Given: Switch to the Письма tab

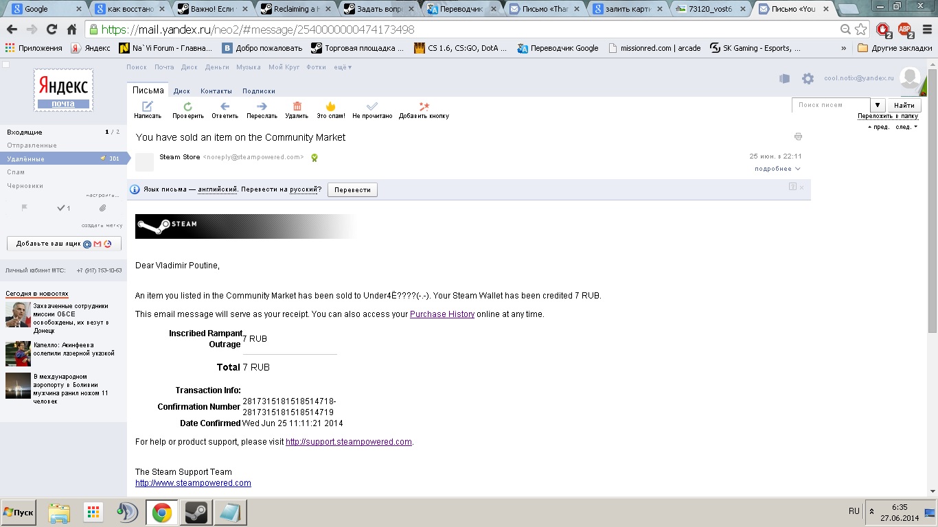Looking at the screenshot, I should tap(148, 91).
